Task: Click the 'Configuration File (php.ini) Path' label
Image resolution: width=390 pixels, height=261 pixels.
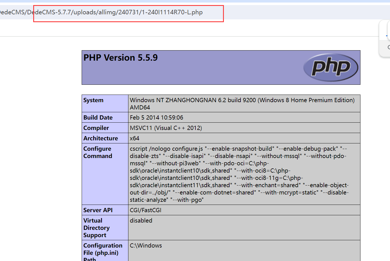Action: (x=103, y=252)
